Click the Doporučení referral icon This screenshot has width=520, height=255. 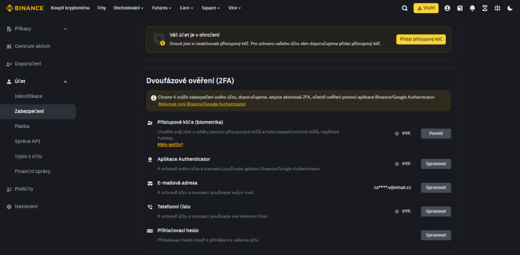coord(9,64)
